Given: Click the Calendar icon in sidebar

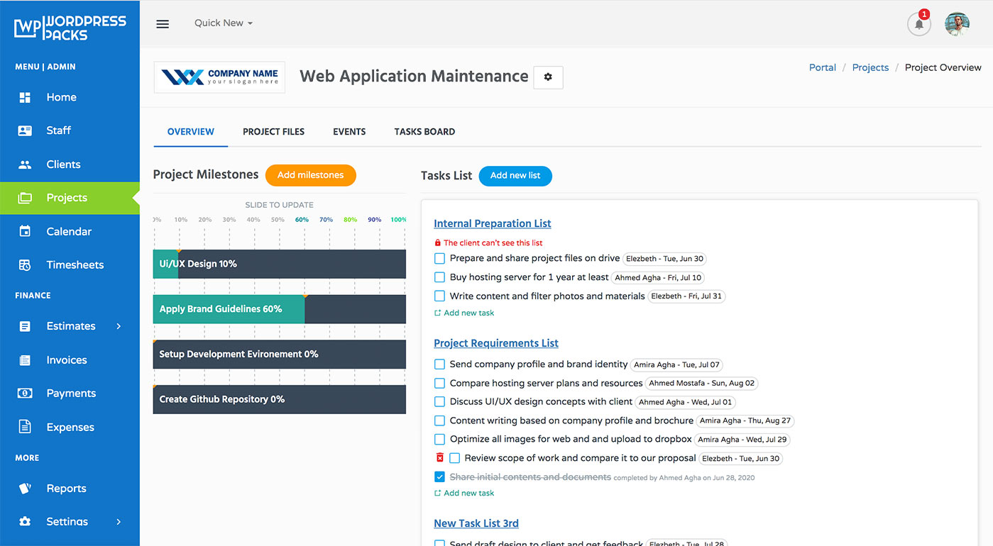Looking at the screenshot, I should (x=24, y=231).
